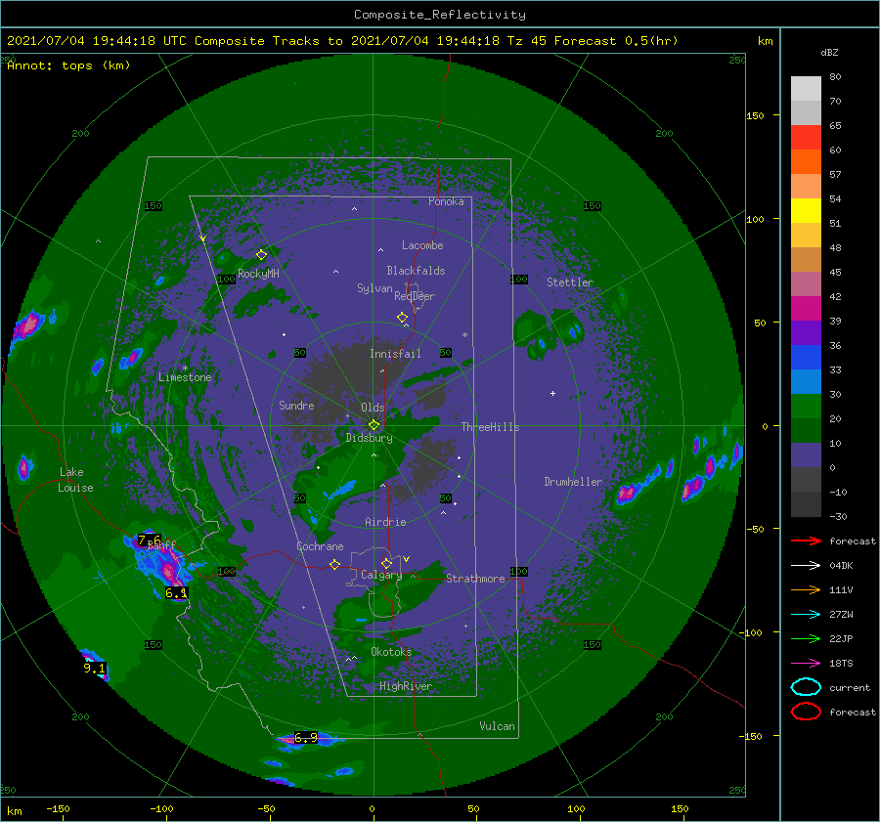The height and width of the screenshot is (822, 880).
Task: Click the yellow diamond marker below Cochrane
Action: tap(334, 565)
